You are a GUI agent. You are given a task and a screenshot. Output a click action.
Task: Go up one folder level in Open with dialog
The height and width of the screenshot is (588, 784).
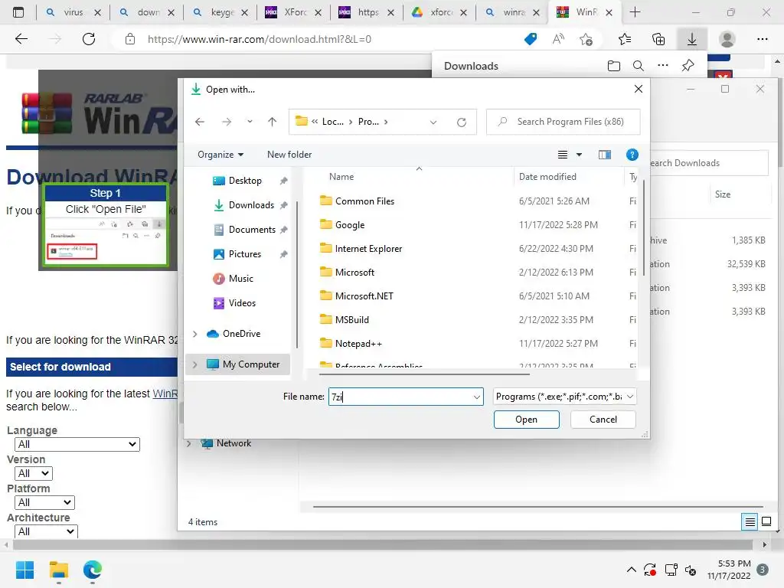click(x=272, y=122)
